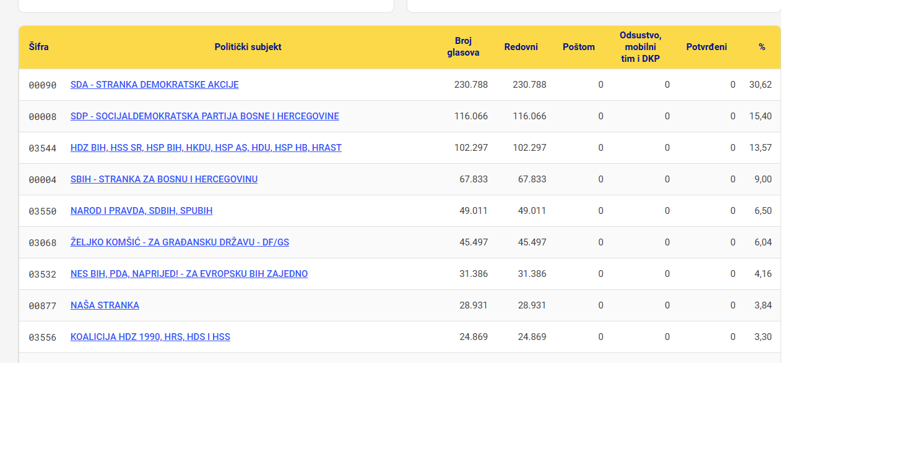Select code 03556 cell
905x463 pixels.
tap(42, 337)
